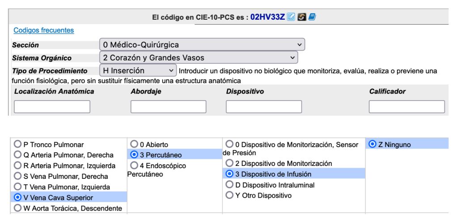Select 2 Dispositivo de Monitorización

230,163
